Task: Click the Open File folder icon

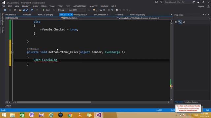Action: pyautogui.click(x=20, y=10)
